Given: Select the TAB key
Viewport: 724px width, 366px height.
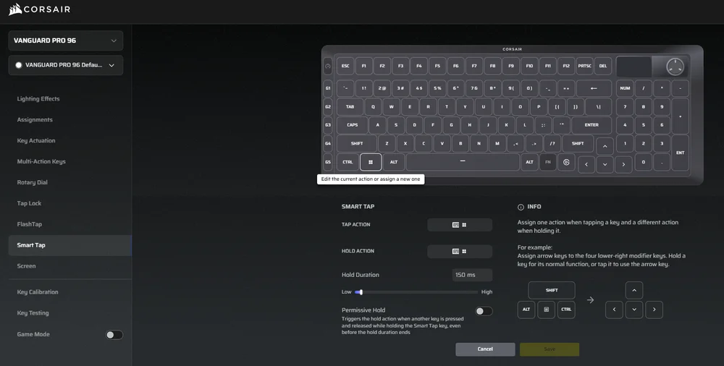Looking at the screenshot, I should [x=350, y=106].
